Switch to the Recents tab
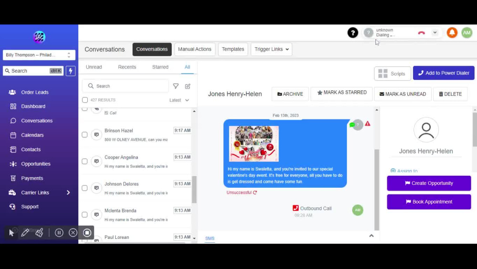Screen dimensions: 477x269 pyautogui.click(x=127, y=67)
